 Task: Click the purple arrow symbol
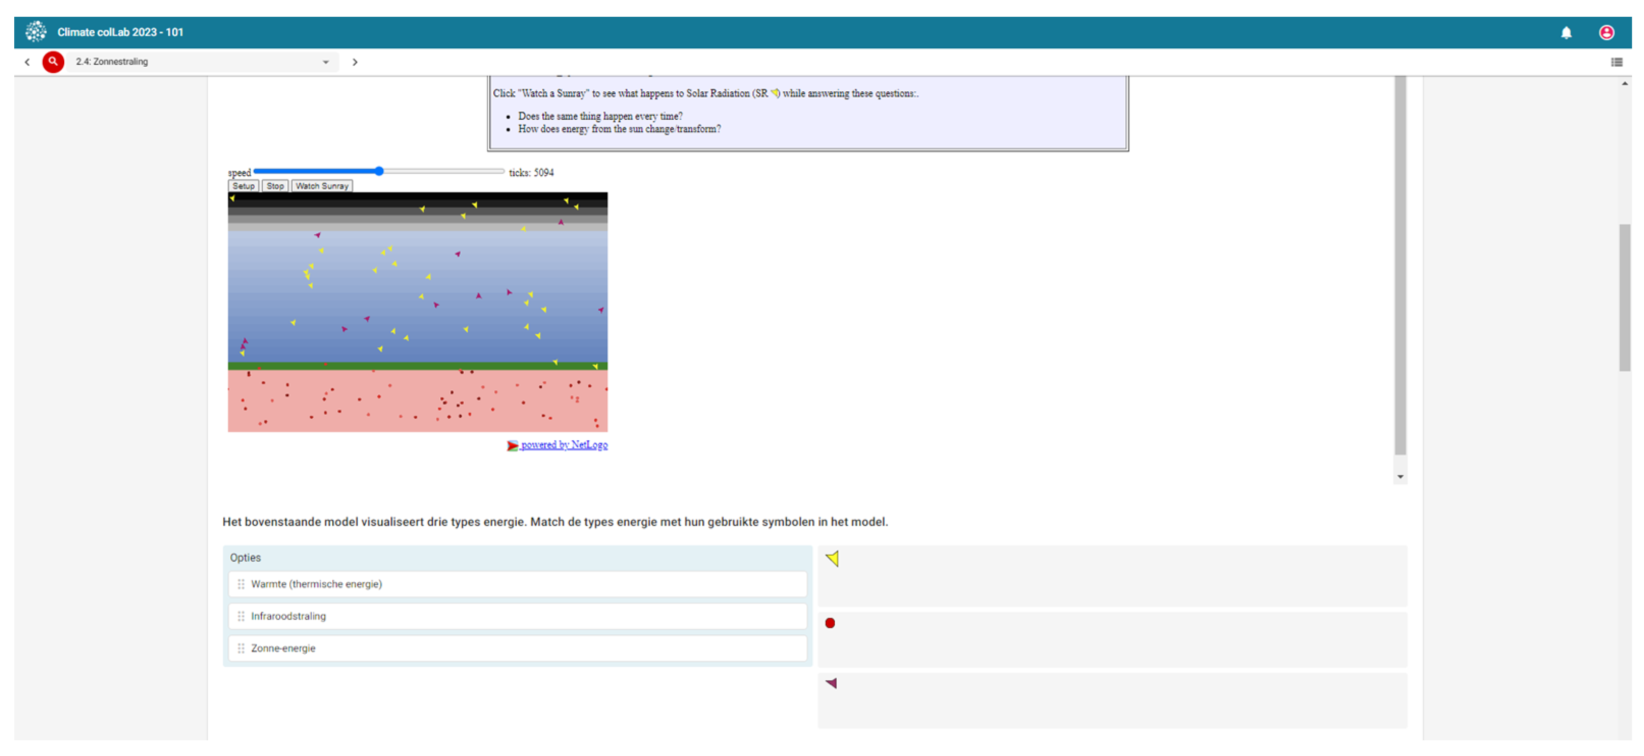tap(831, 683)
